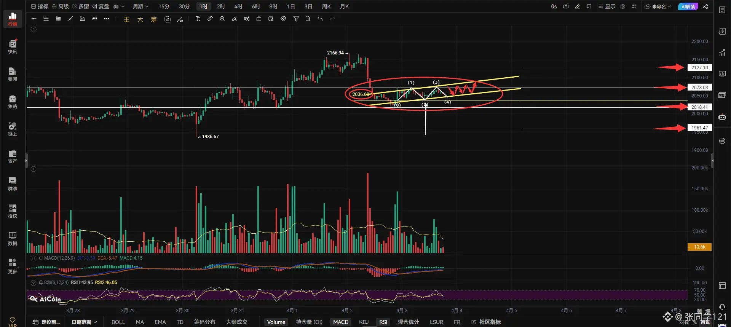Switch to the 月K timeframe
This screenshot has height=327, width=731.
pos(344,6)
